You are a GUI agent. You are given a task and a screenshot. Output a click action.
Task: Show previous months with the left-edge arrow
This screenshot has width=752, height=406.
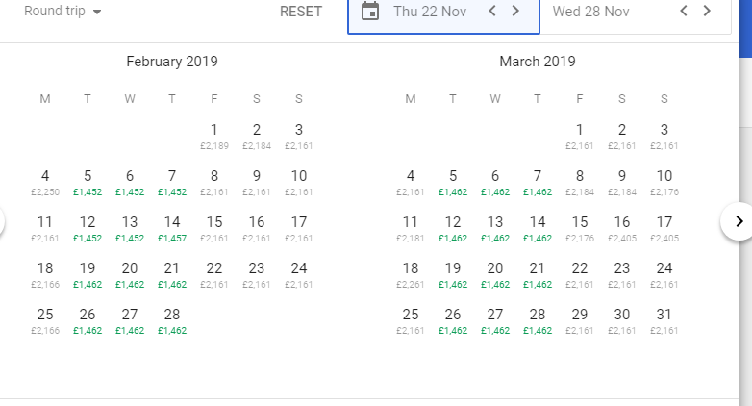pos(3,221)
